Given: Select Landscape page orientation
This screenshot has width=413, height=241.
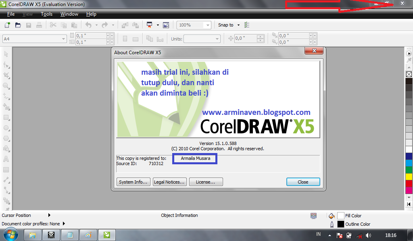Looking at the screenshot, I should (136, 39).
